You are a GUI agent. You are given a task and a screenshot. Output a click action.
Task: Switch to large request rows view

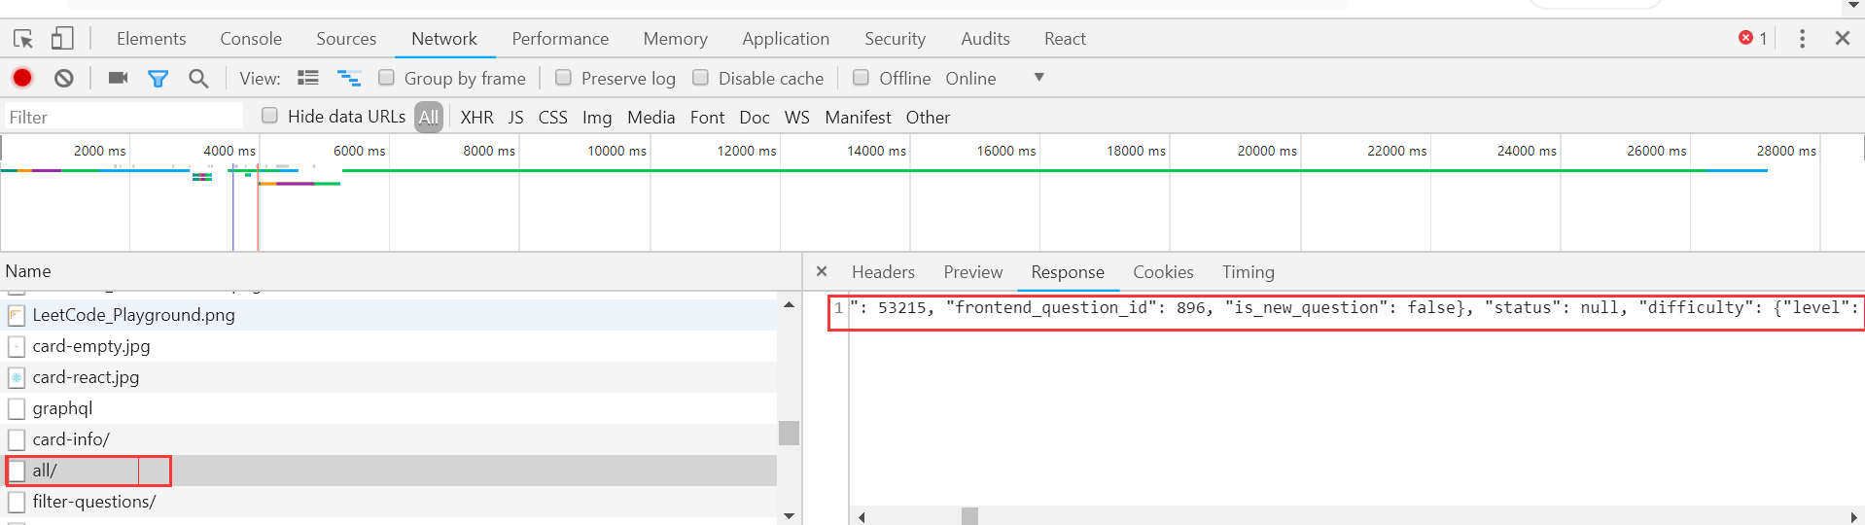(308, 78)
